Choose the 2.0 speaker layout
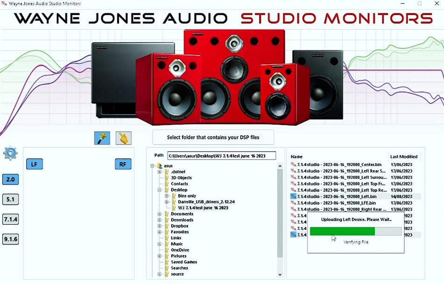The image size is (444, 284). (x=10, y=180)
